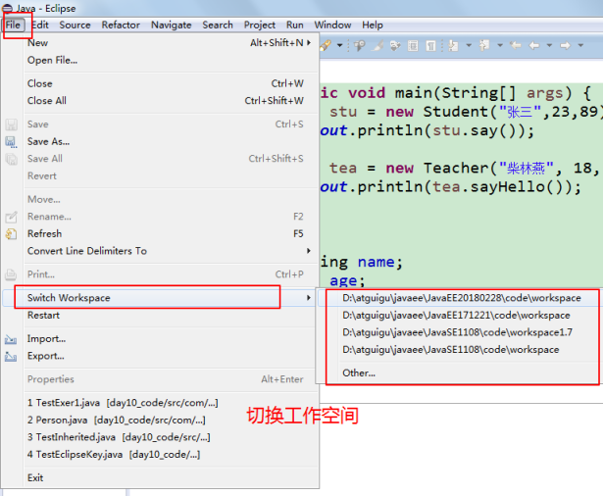The image size is (604, 496).
Task: Choose Open File... menu entry
Action: coord(170,60)
